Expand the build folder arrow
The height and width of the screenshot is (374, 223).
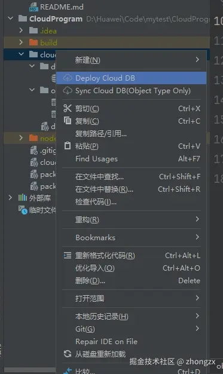coord(21,42)
